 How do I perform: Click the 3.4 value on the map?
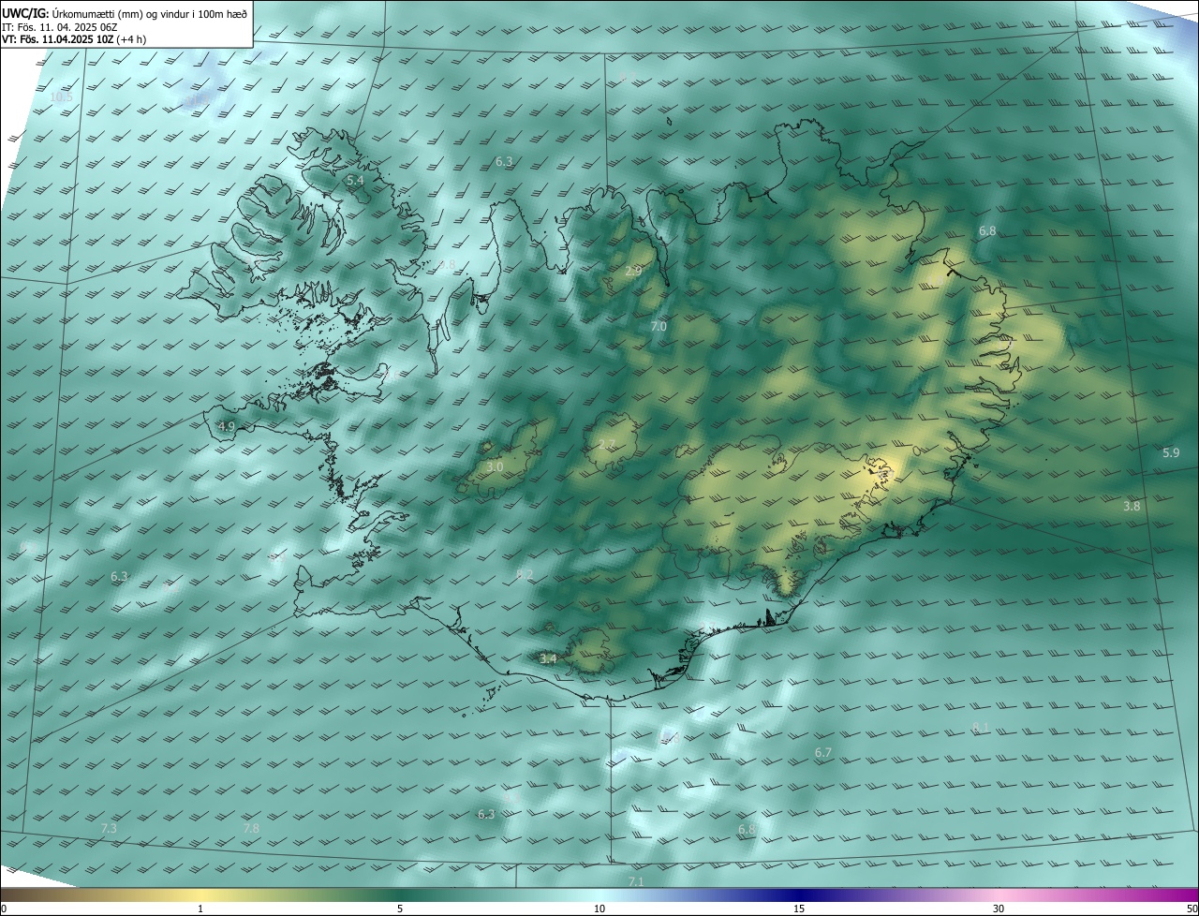pyautogui.click(x=548, y=658)
